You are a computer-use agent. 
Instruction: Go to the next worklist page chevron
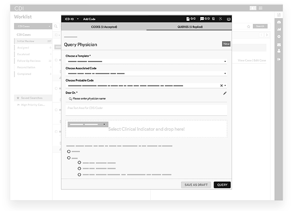pyautogui.click(x=267, y=35)
